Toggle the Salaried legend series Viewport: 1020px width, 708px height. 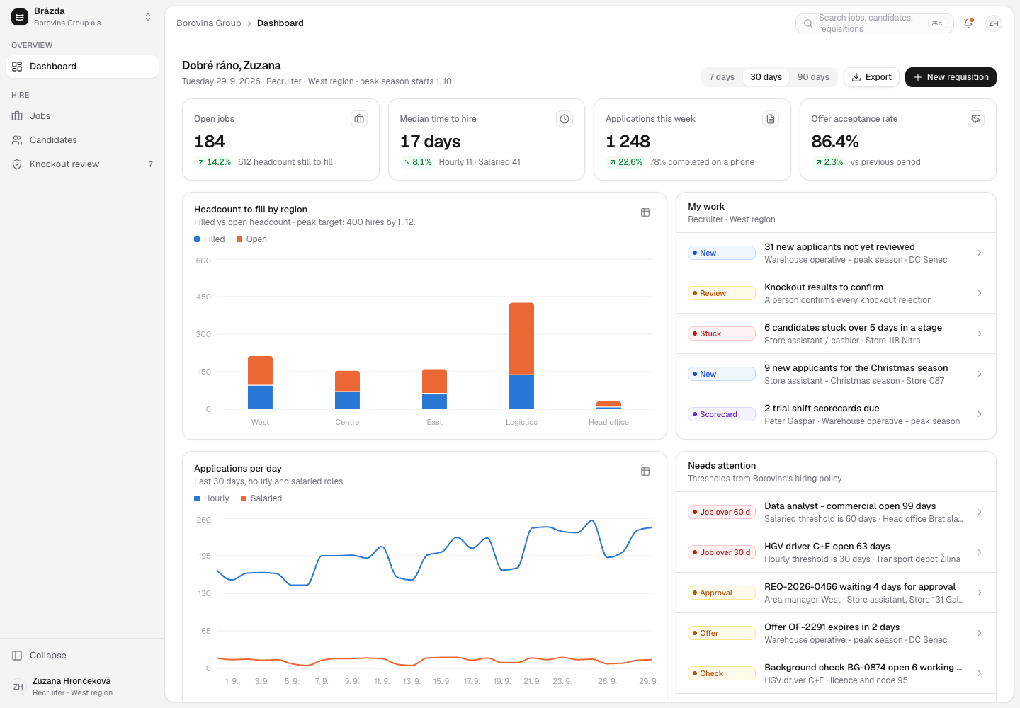pyautogui.click(x=261, y=498)
